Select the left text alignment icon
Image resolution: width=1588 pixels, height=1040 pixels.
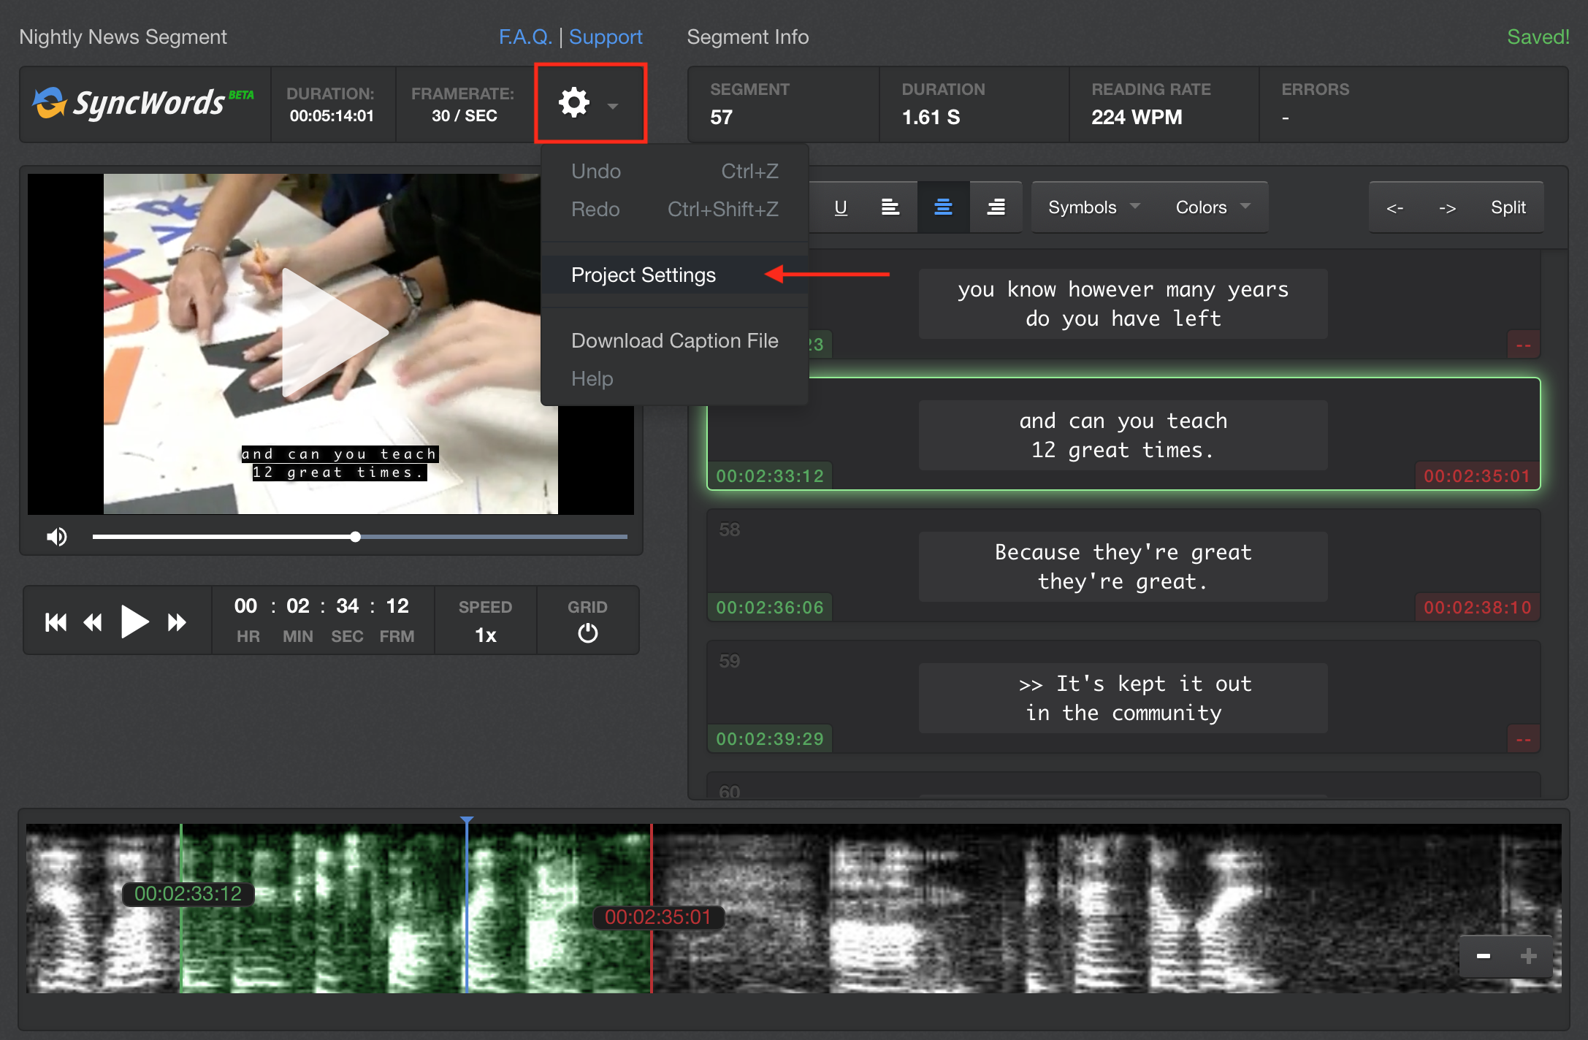click(x=890, y=207)
